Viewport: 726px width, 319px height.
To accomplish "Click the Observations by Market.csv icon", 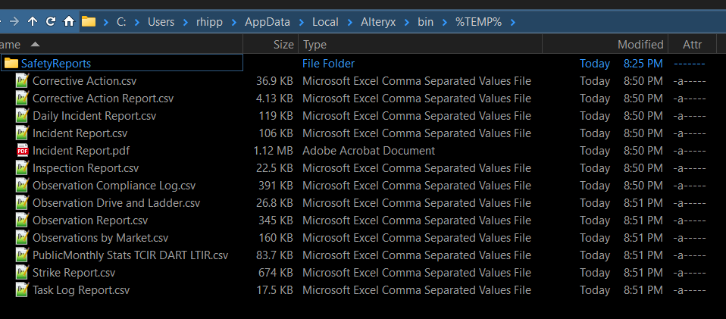I will tap(22, 238).
